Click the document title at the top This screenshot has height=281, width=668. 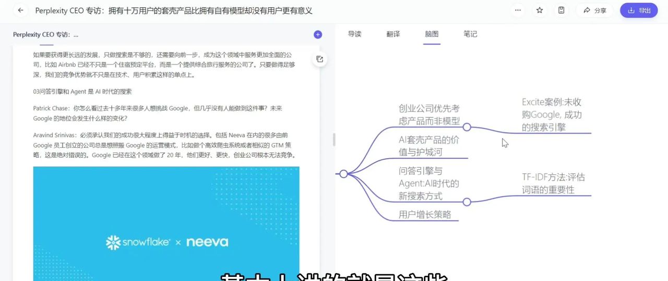click(x=174, y=10)
